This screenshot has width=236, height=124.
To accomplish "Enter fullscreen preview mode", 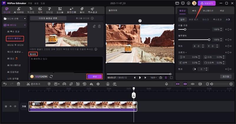I will pyautogui.click(x=171, y=78).
